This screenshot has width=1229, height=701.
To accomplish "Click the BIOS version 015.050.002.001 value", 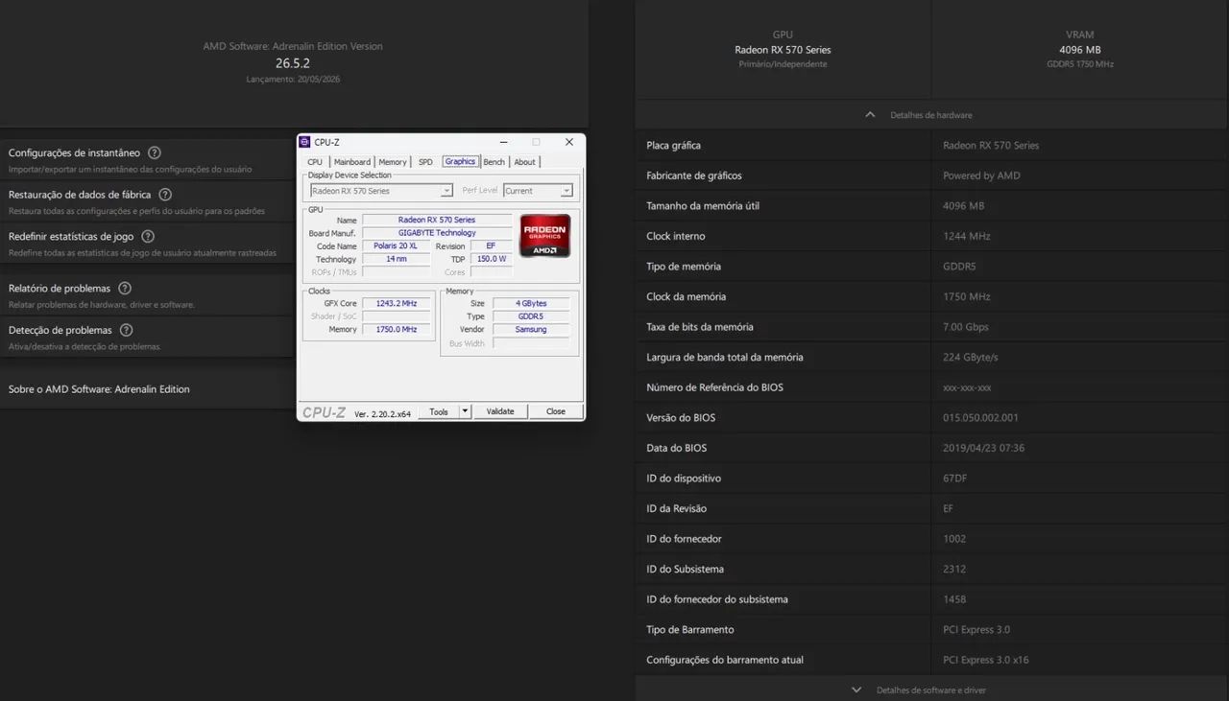I will click(x=980, y=418).
